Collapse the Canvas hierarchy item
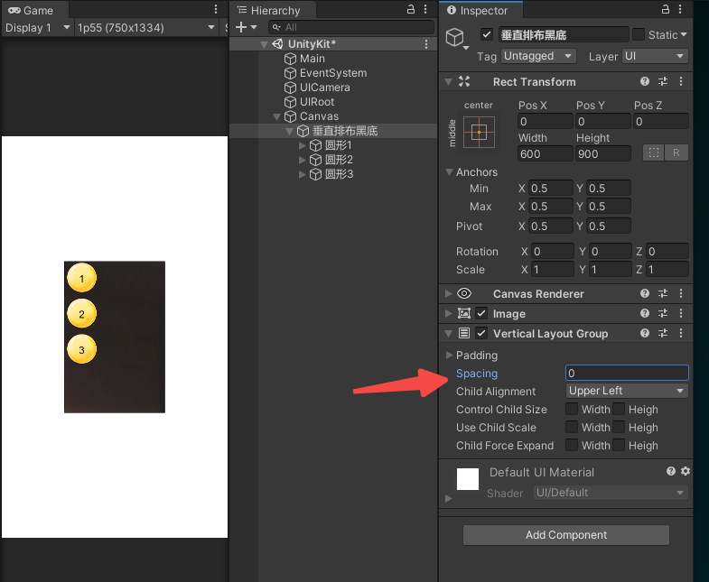Image resolution: width=709 pixels, height=582 pixels. (276, 116)
